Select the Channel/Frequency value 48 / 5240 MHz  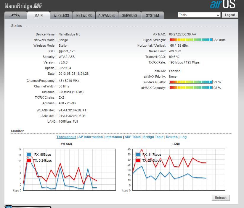[69, 81]
